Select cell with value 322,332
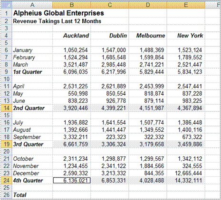 148,137
